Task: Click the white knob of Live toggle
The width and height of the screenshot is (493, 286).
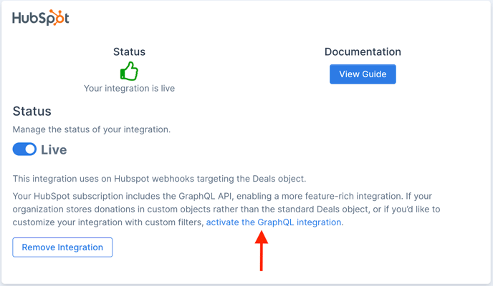Action: click(x=30, y=149)
